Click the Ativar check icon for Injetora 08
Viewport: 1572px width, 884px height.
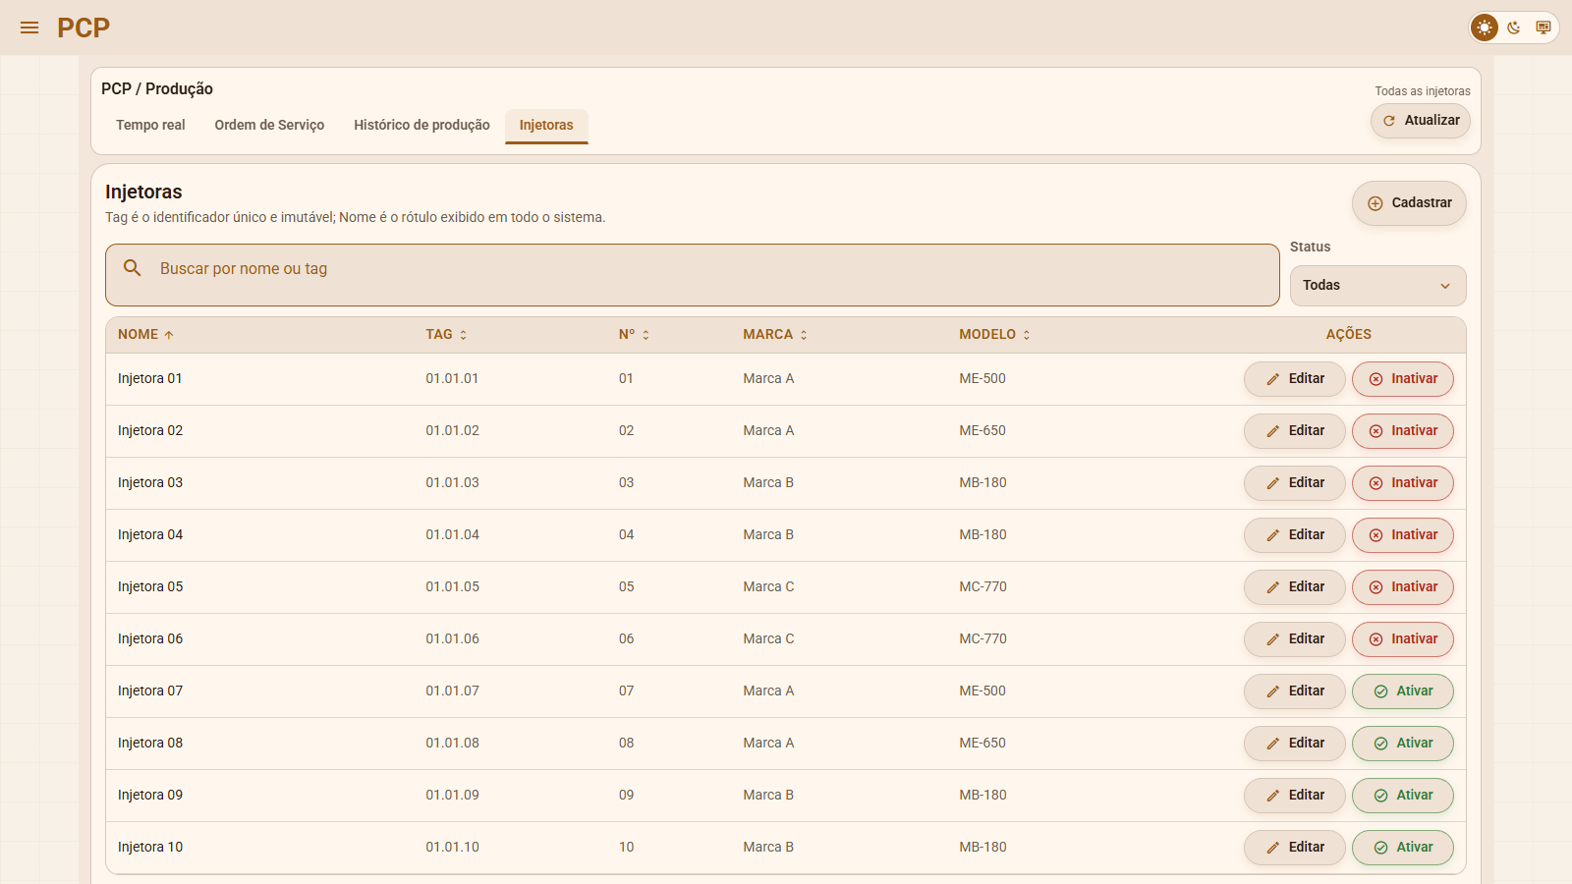(1380, 744)
